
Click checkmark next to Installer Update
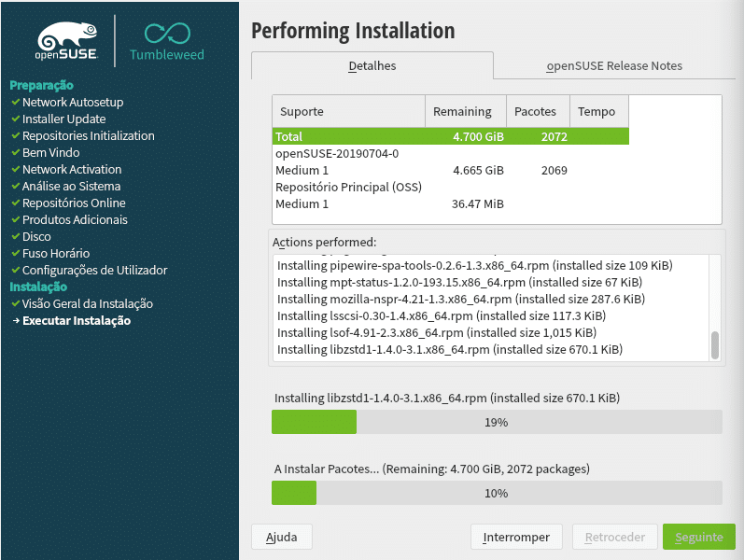tap(16, 119)
